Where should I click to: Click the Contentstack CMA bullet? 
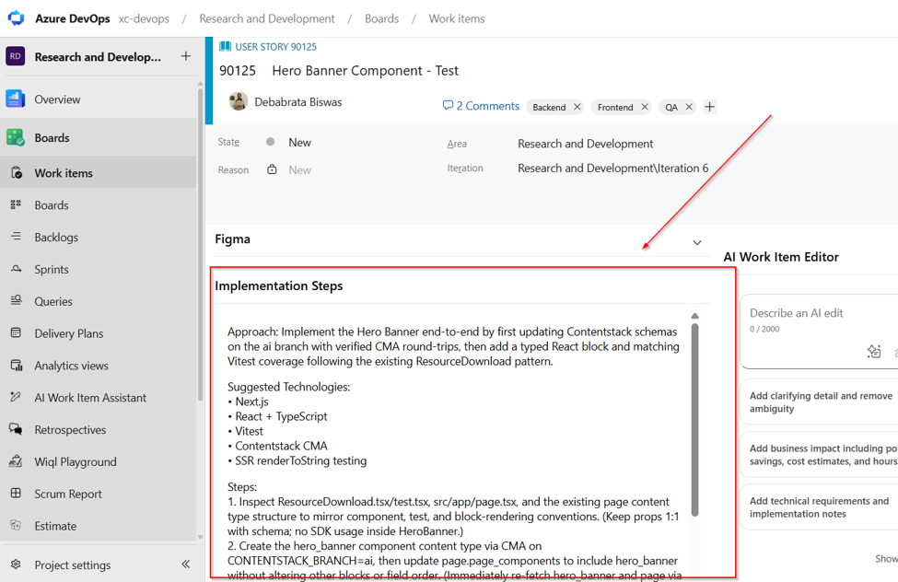(x=277, y=446)
